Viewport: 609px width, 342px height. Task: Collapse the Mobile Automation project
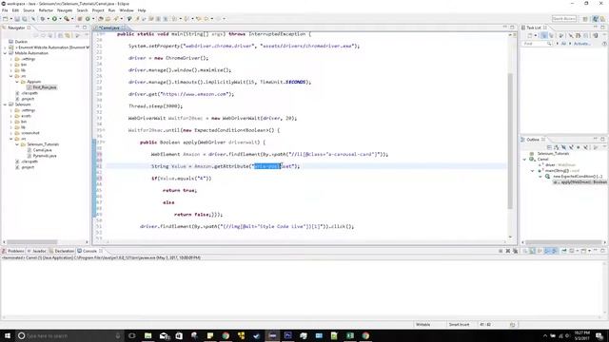[x=5, y=53]
